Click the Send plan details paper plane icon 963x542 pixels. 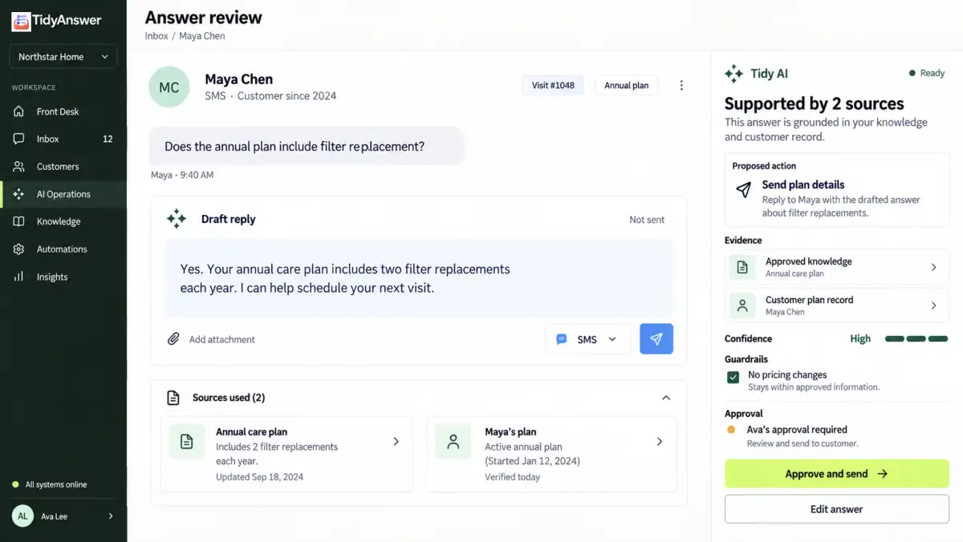[744, 190]
